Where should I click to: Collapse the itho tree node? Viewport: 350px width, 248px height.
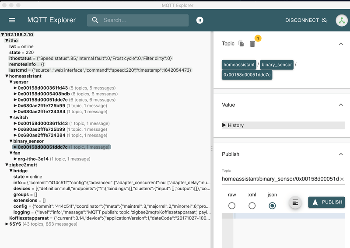pyautogui.click(x=7, y=41)
